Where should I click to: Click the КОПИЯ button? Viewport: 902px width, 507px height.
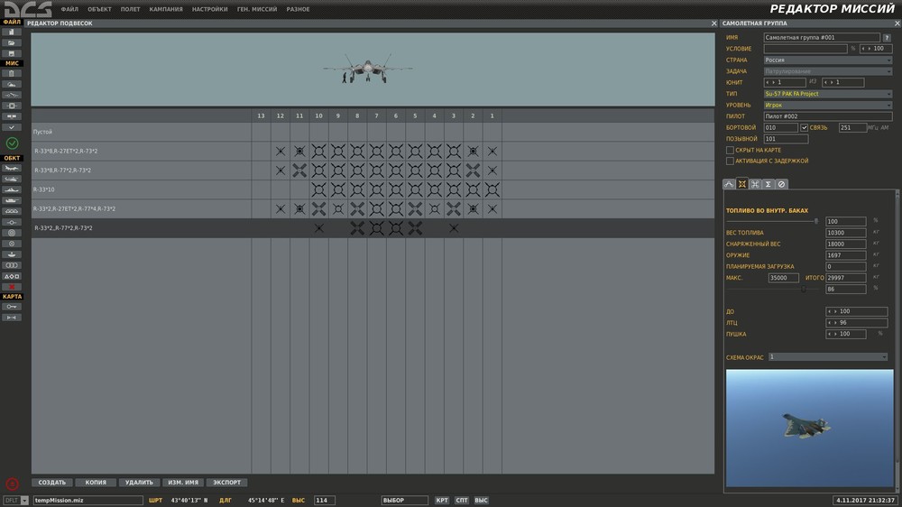96,483
